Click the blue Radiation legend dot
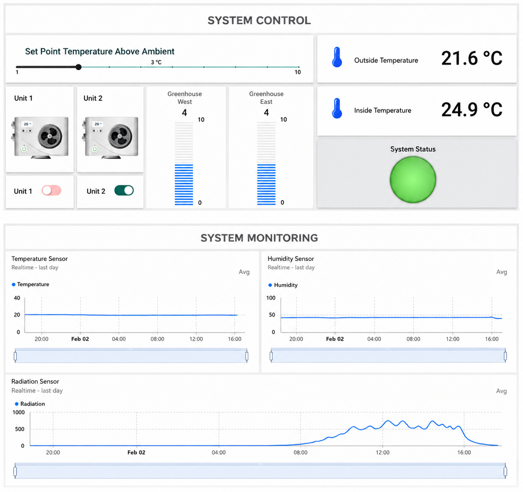Viewport: 523px width, 492px height. coord(17,404)
